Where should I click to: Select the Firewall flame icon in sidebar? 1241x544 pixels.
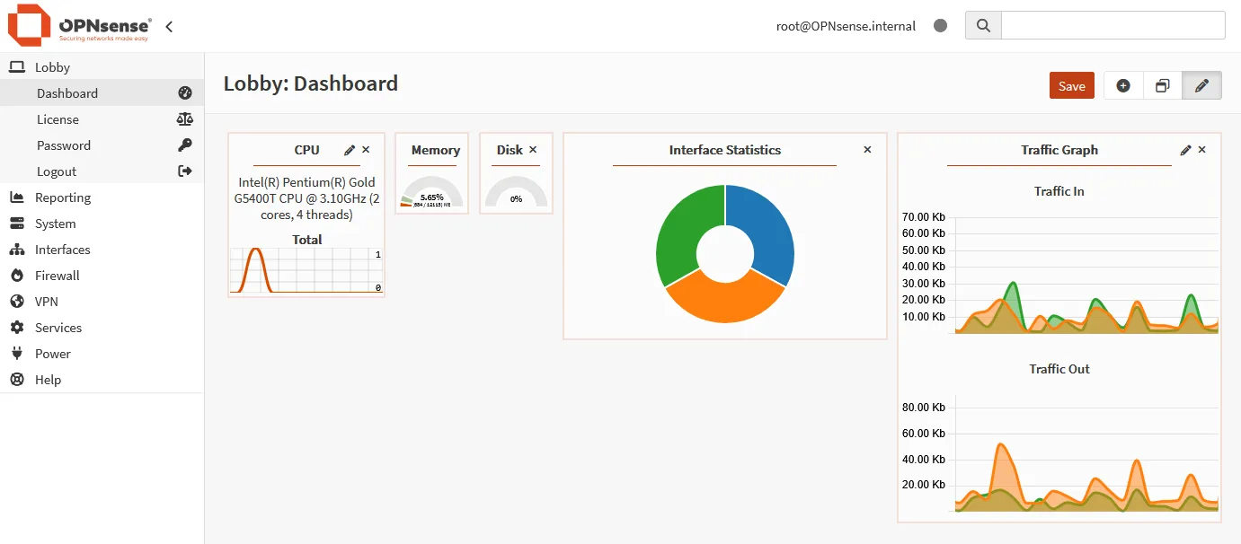tap(19, 275)
